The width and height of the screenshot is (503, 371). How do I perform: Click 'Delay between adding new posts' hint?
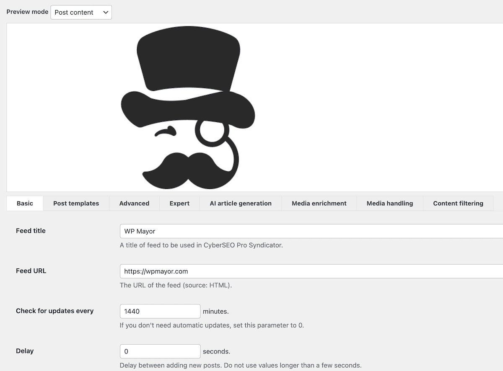(241, 365)
